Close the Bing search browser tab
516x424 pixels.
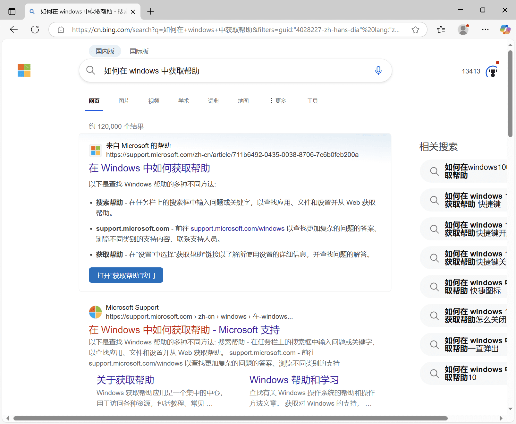click(133, 12)
